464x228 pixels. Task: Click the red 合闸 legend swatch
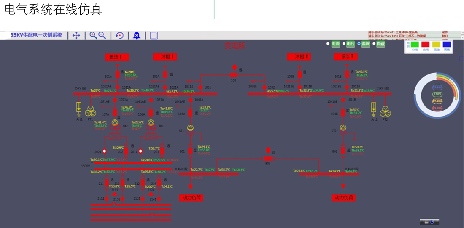pyautogui.click(x=425, y=45)
